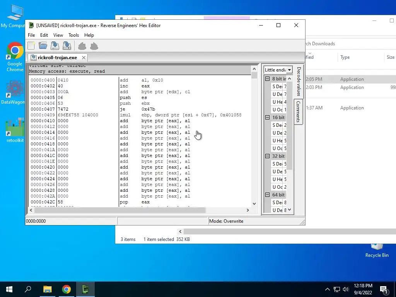Image resolution: width=396 pixels, height=297 pixels.
Task: Click the imul instruction at 0000:0409
Action: [x=181, y=115]
